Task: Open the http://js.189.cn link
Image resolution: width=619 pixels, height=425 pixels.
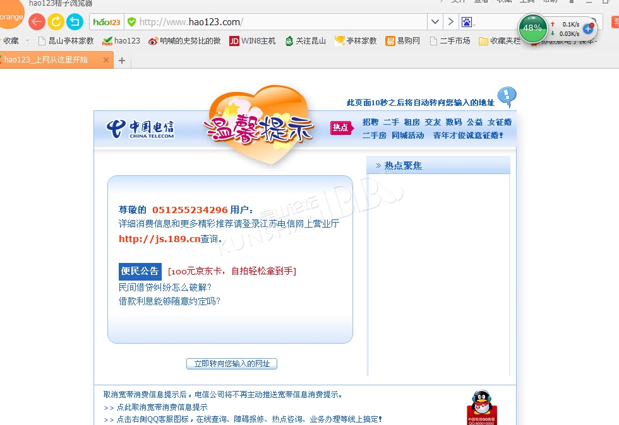Action: pyautogui.click(x=159, y=239)
